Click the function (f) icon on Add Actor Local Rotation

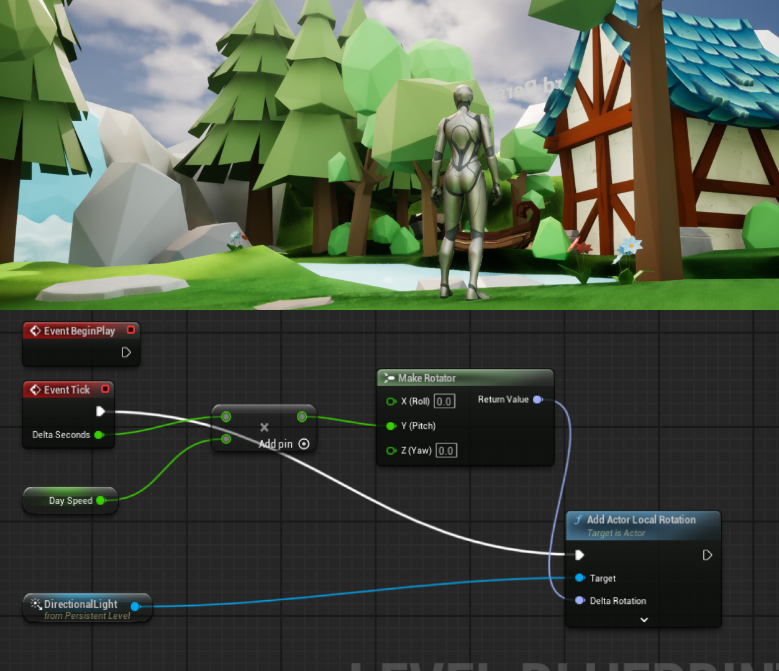point(579,520)
